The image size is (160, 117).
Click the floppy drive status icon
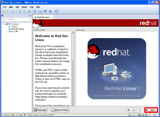136,115
